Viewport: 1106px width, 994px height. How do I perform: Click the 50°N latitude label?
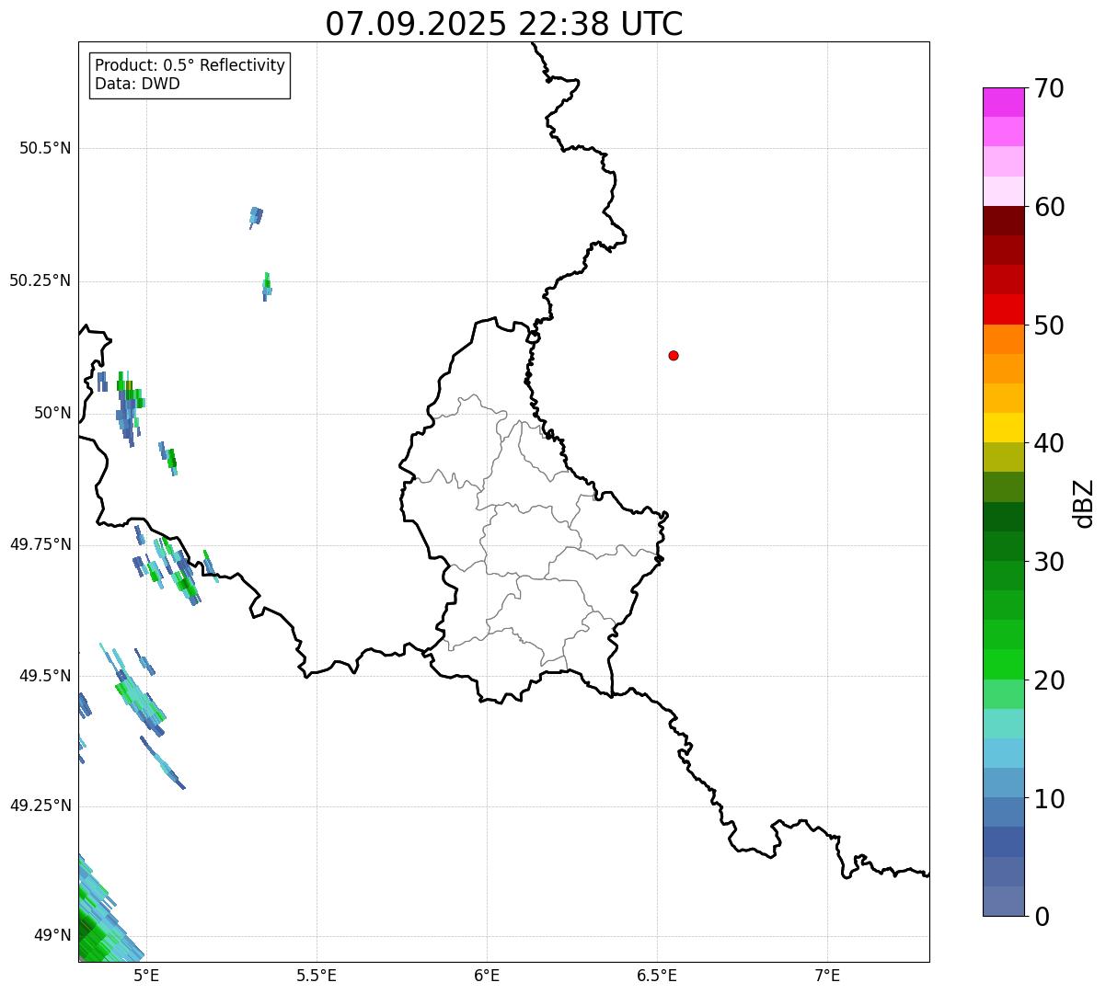[52, 413]
